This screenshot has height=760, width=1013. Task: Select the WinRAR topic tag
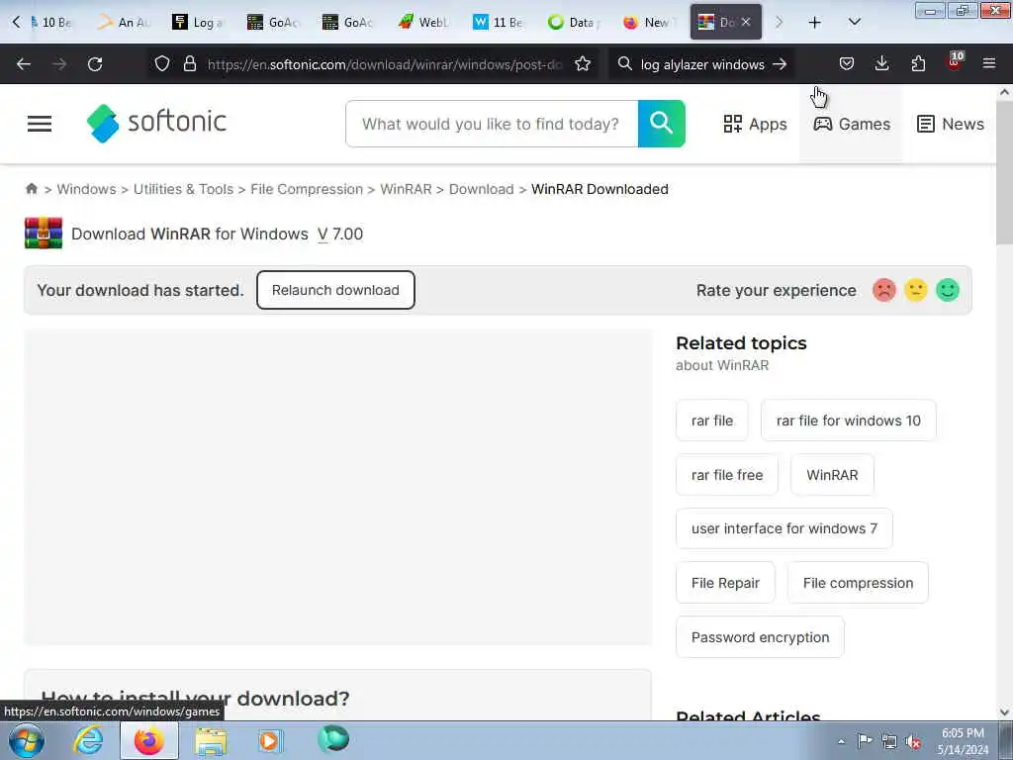click(x=832, y=475)
